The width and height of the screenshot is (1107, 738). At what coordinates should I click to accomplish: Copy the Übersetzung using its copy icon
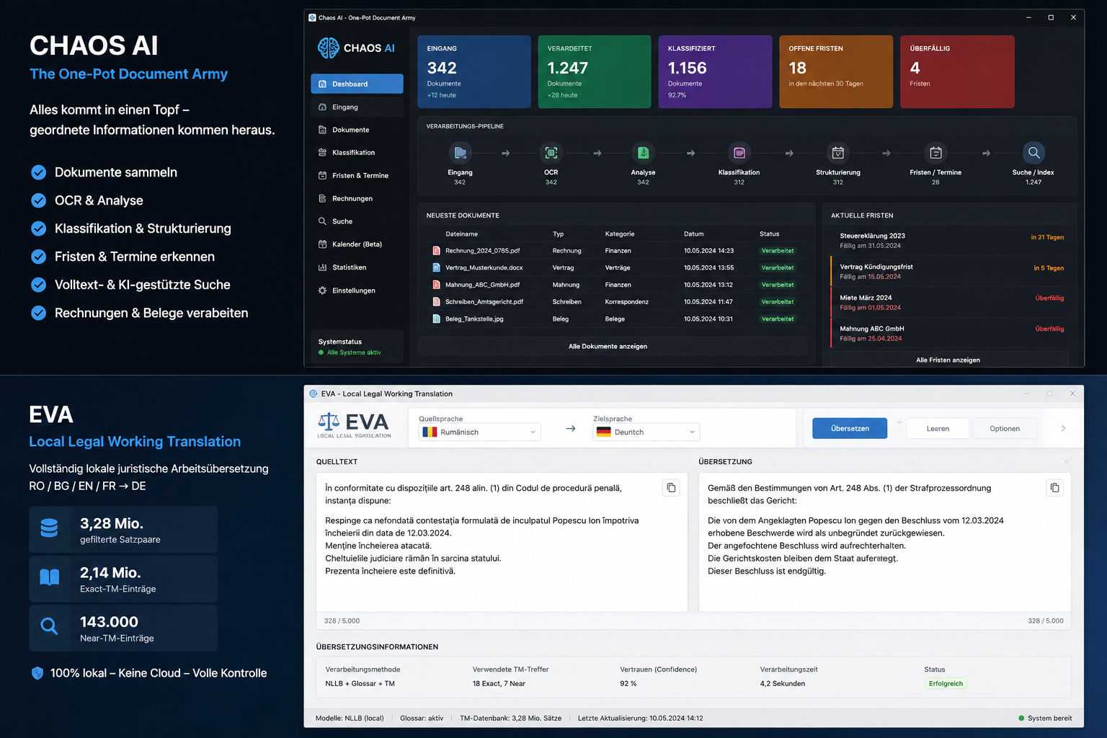click(x=1054, y=488)
